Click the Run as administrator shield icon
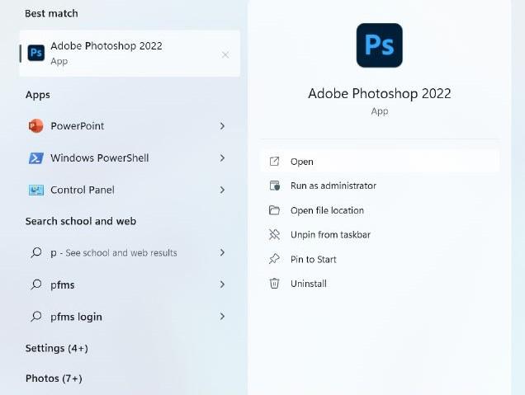525x395 pixels. coord(275,186)
